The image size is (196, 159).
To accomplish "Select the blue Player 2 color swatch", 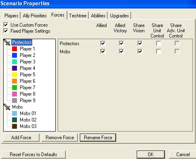I will coord(15,55).
